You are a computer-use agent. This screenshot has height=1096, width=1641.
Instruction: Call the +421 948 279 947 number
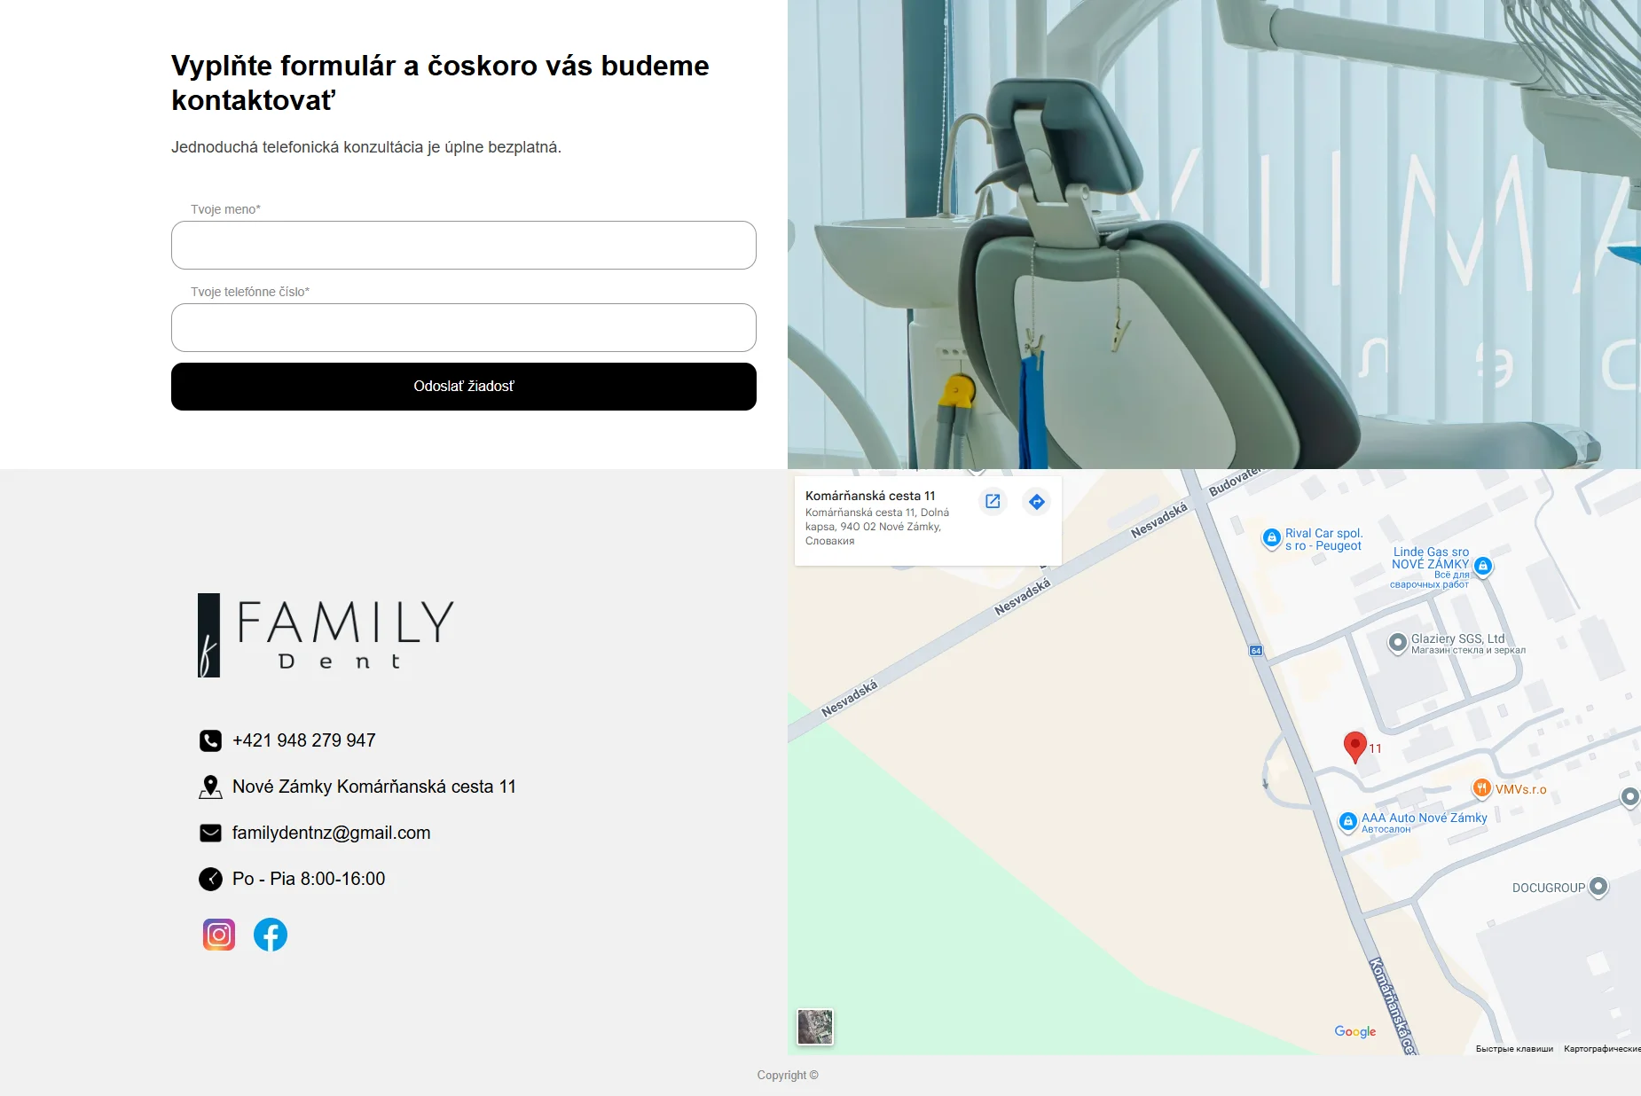pos(304,740)
